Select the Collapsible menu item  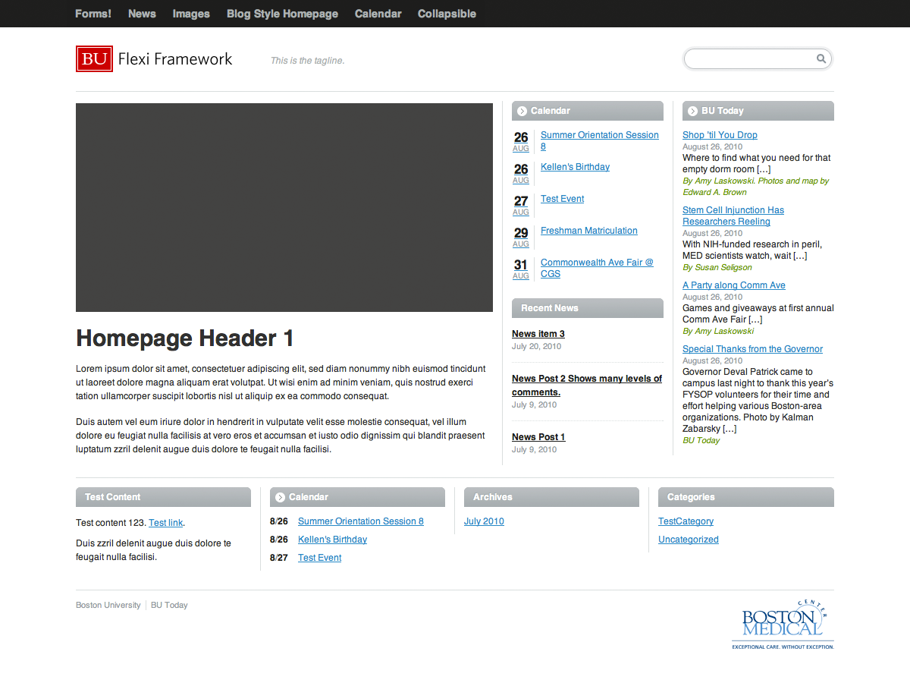coord(447,14)
